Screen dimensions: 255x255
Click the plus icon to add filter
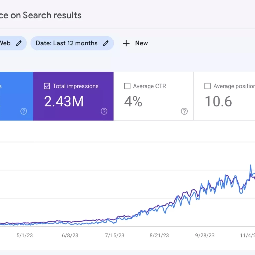[126, 43]
